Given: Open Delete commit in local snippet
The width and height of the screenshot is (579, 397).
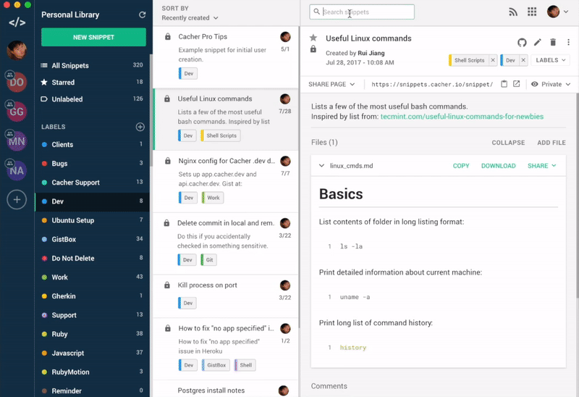Looking at the screenshot, I should [x=226, y=243].
